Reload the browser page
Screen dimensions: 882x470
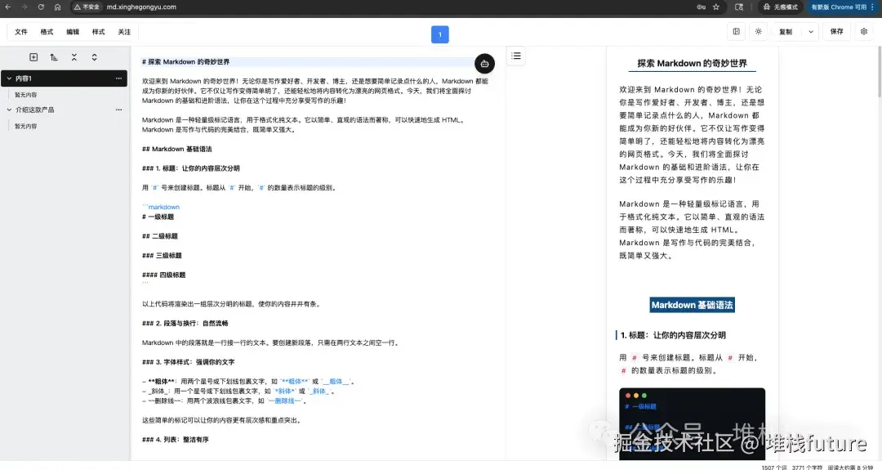pos(41,7)
